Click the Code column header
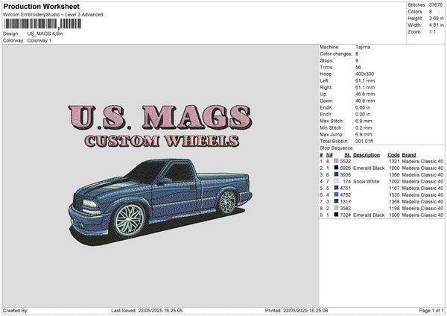 pyautogui.click(x=393, y=155)
